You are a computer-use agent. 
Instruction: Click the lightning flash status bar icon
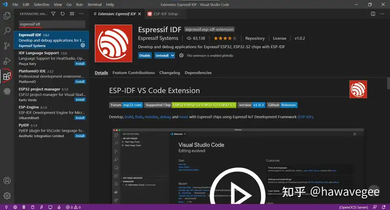pyautogui.click(x=41, y=207)
